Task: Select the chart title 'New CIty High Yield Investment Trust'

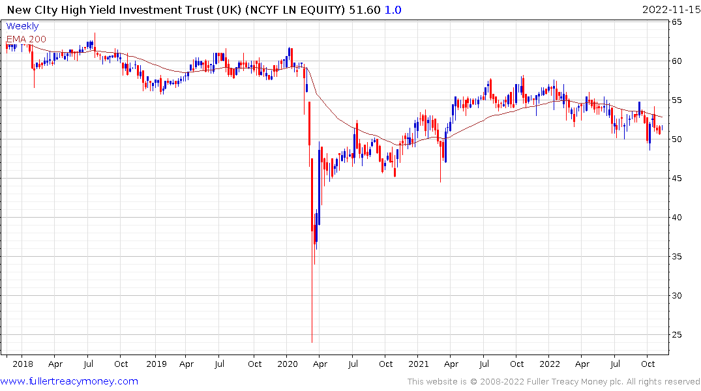Action: (110, 9)
